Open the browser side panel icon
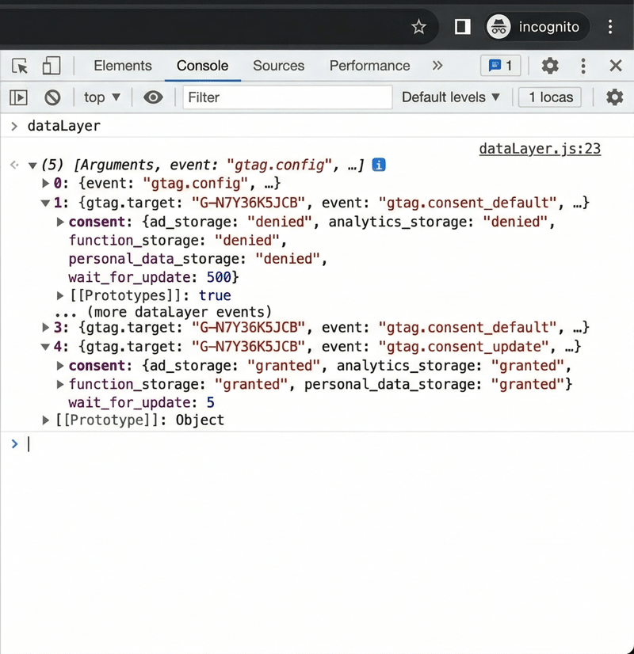The width and height of the screenshot is (634, 654). click(462, 27)
